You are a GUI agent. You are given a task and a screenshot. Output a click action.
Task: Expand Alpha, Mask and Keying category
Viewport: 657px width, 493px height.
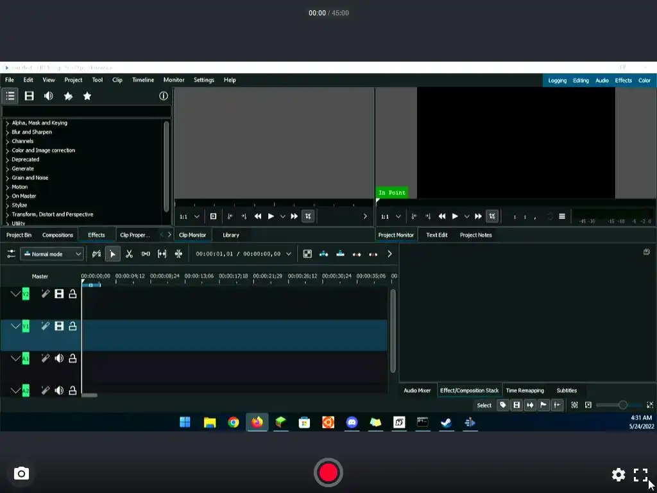pos(7,123)
